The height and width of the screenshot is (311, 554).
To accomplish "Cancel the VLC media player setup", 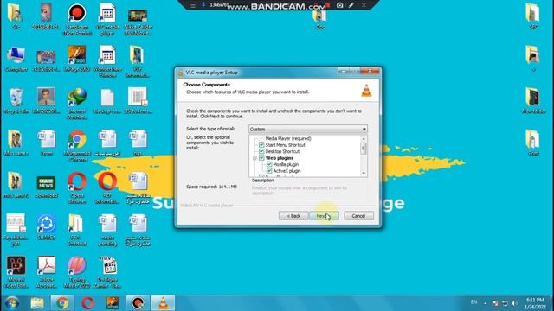I will 358,216.
